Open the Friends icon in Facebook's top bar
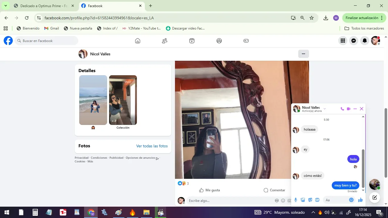The width and height of the screenshot is (388, 218). click(164, 41)
